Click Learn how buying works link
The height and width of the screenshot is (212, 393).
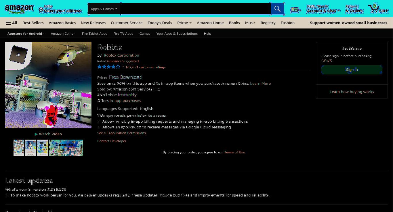click(352, 92)
